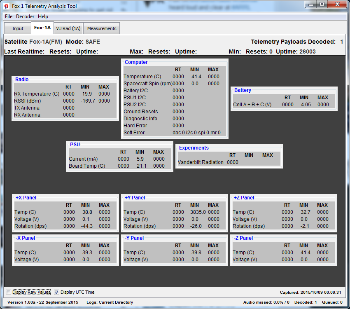Click +Y Panel Rotation (dps) label
The height and width of the screenshot is (309, 350).
pyautogui.click(x=140, y=226)
